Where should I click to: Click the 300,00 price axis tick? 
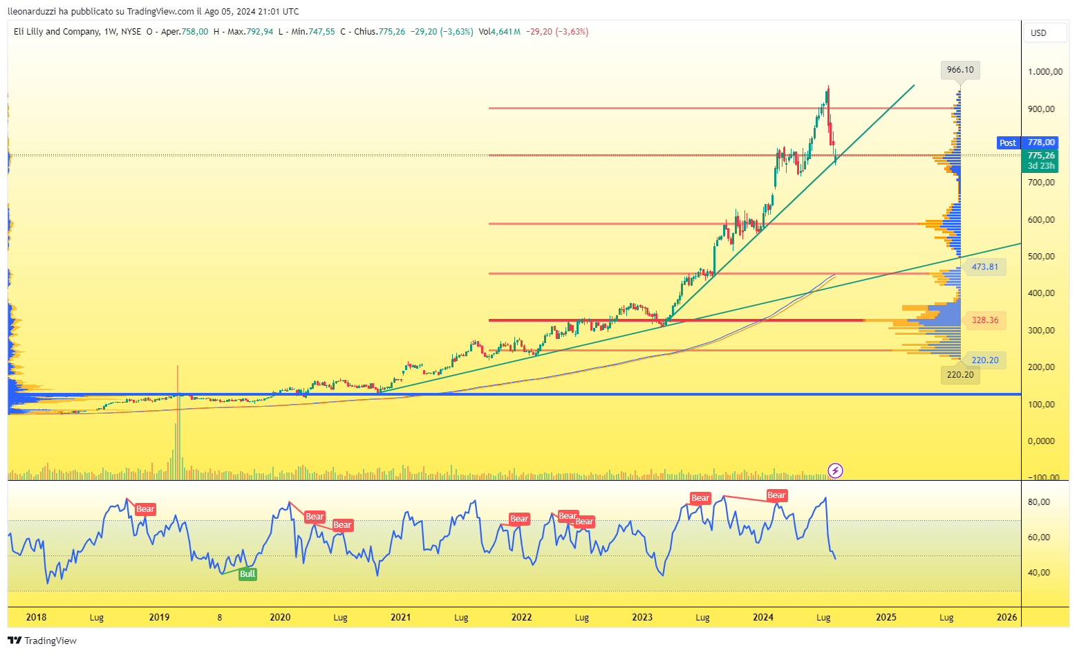pyautogui.click(x=1042, y=330)
